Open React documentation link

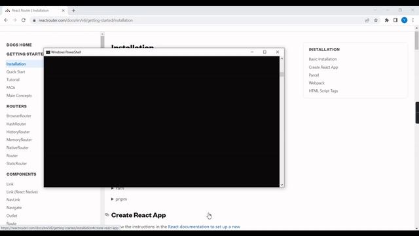coord(204,227)
